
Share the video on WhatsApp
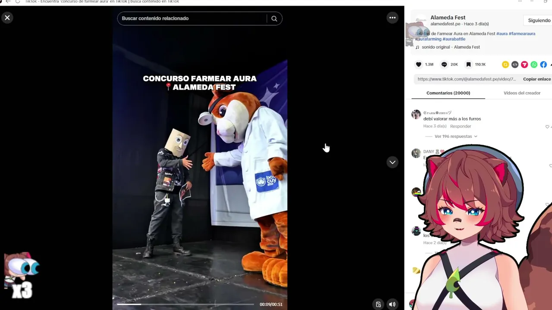534,65
